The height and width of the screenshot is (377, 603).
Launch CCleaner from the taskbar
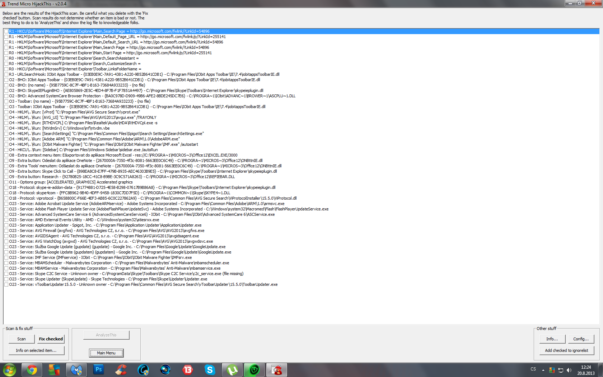[x=121, y=370]
